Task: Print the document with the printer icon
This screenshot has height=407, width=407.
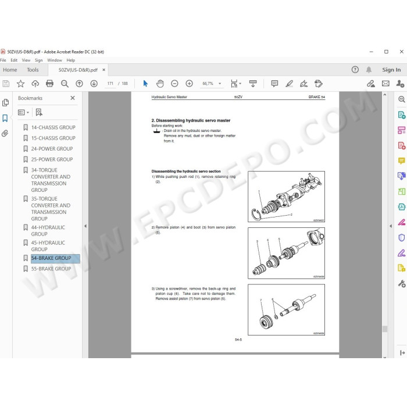Action: (49, 84)
